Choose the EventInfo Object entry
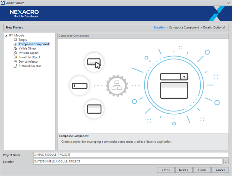 point(29,57)
